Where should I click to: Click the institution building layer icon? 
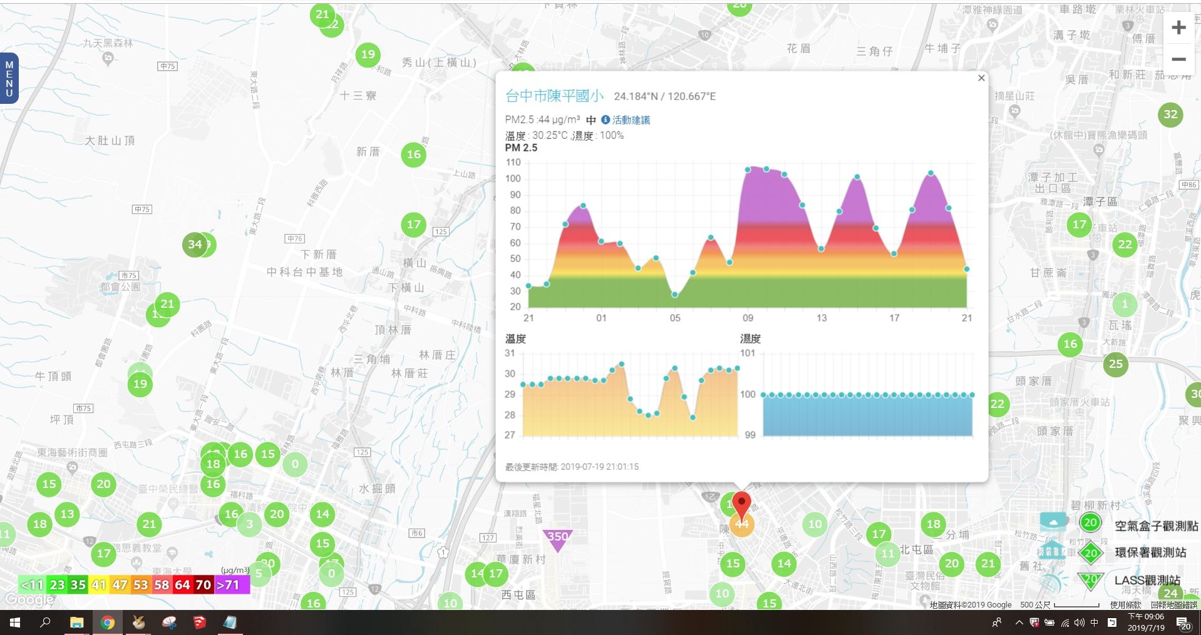point(1051,549)
